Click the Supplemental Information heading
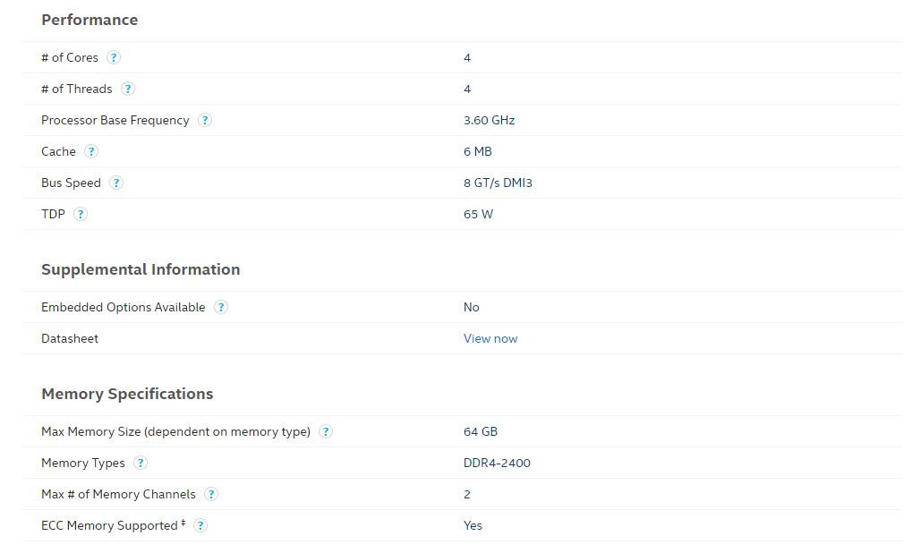This screenshot has width=912, height=553. [141, 269]
